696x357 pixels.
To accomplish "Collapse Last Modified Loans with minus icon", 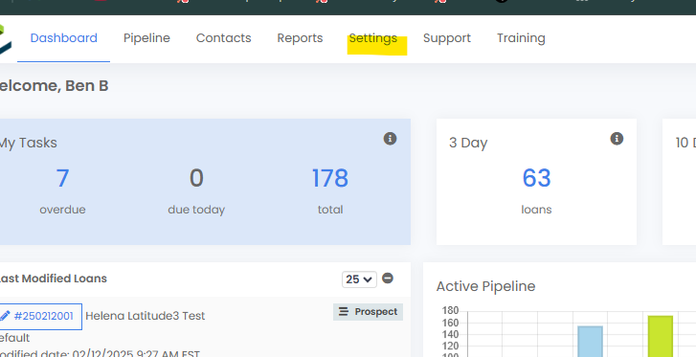I will [x=388, y=278].
